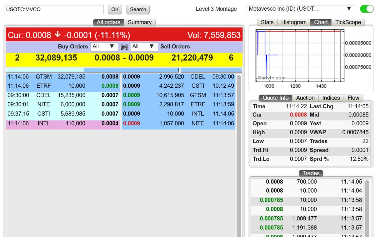The width and height of the screenshot is (375, 237).
Task: Open the Sell Orders filter dropdown
Action: (x=143, y=47)
